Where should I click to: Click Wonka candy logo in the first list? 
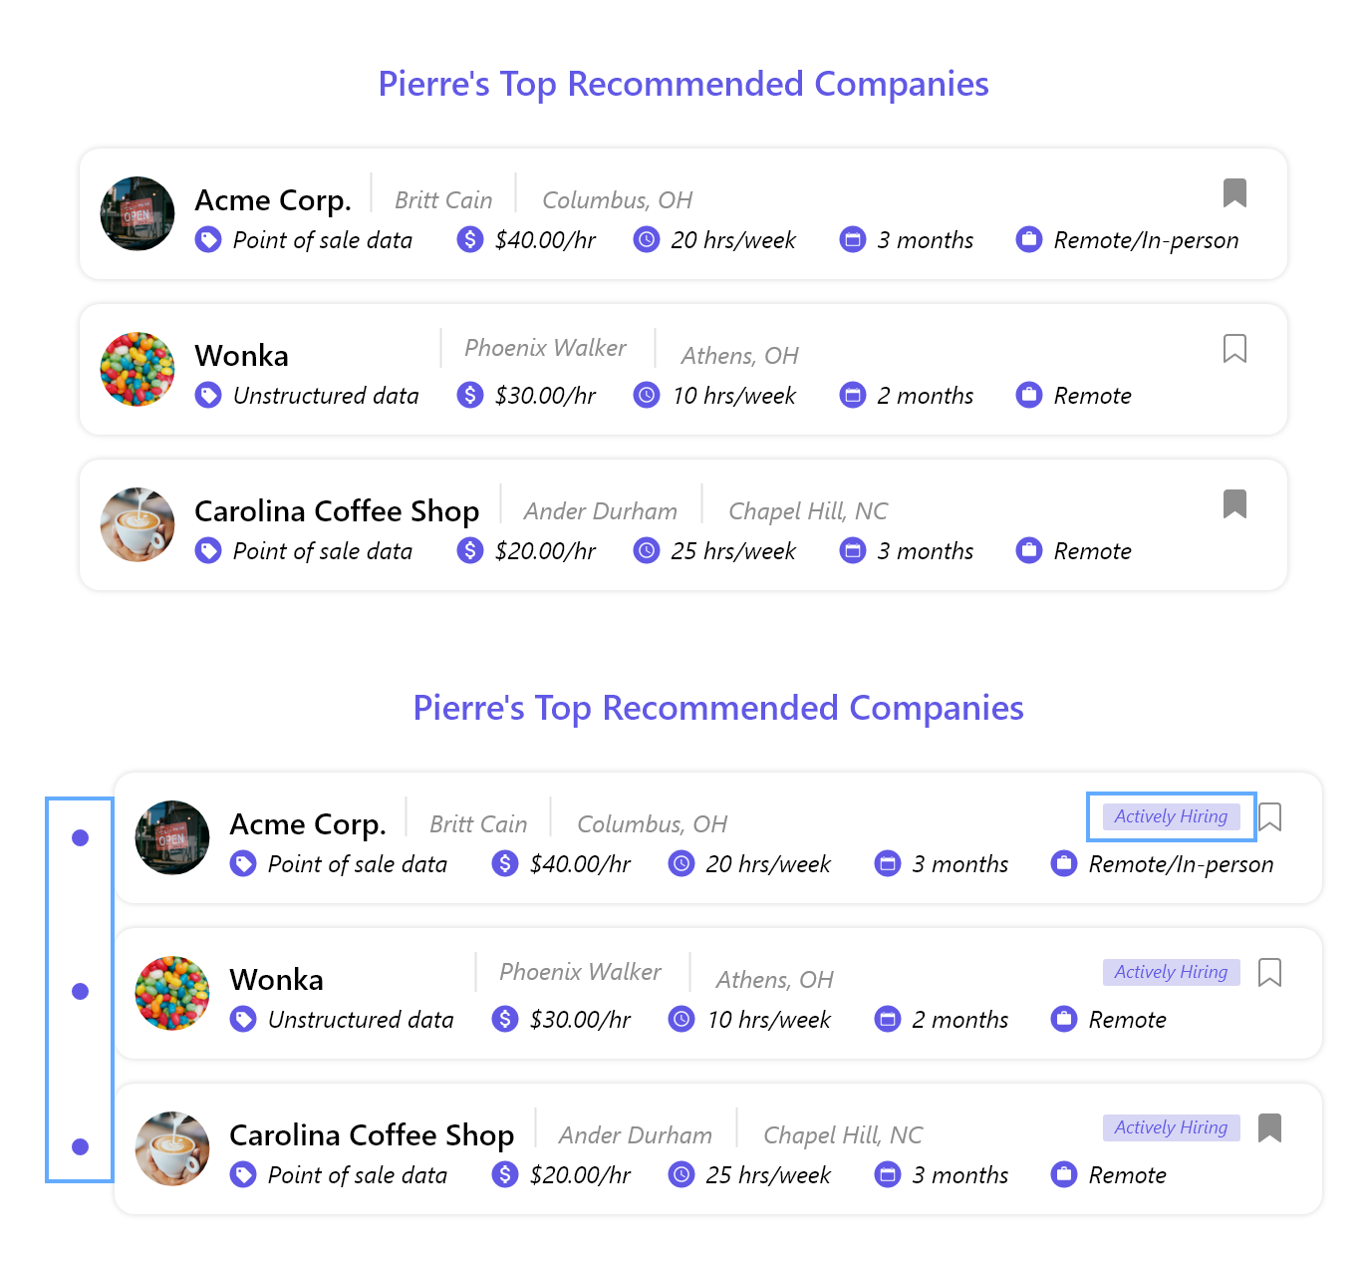point(137,369)
